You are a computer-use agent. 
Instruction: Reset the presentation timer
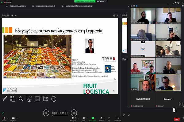[17, 15]
